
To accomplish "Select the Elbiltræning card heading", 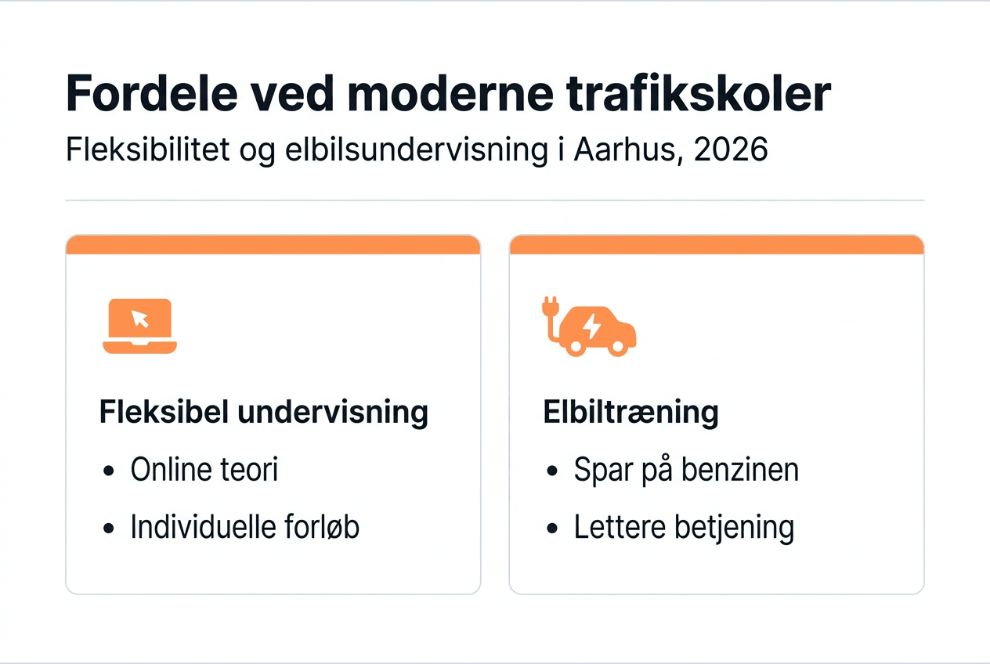I will tap(630, 413).
